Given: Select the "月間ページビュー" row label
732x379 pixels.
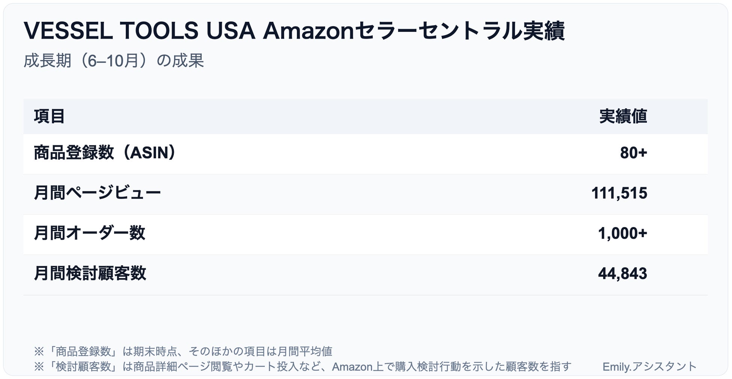Looking at the screenshot, I should (97, 193).
